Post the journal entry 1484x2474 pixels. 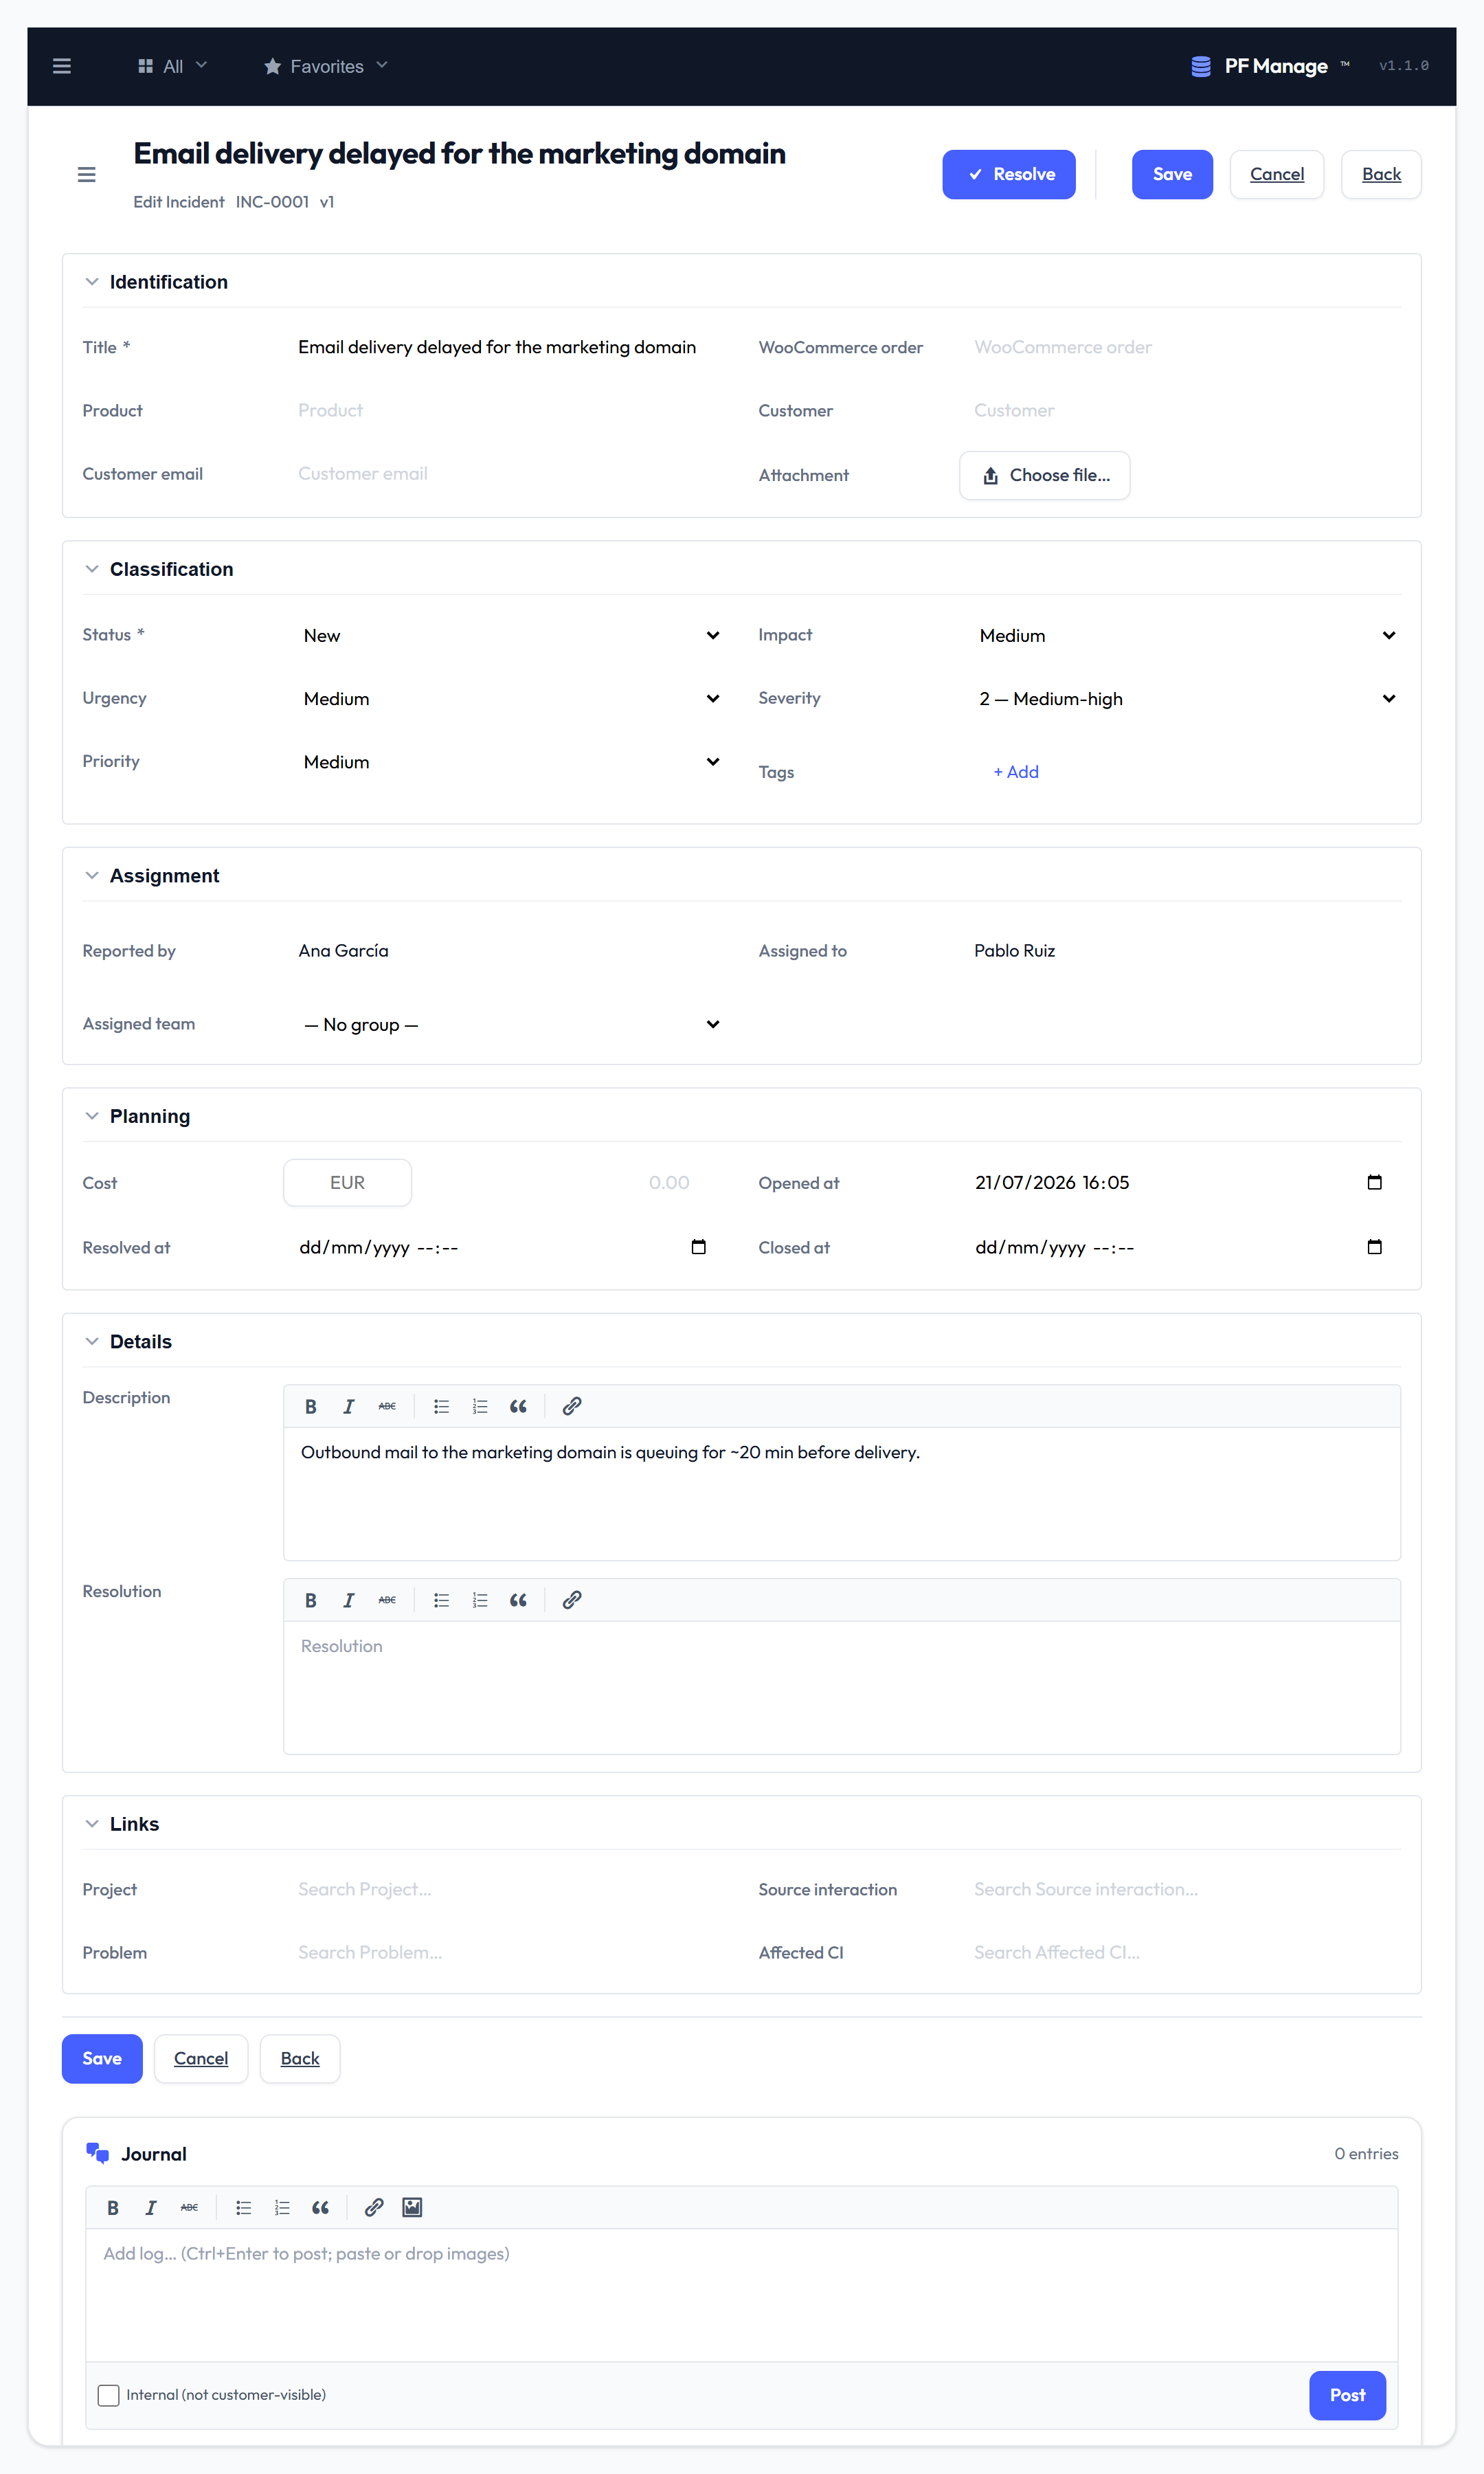[x=1347, y=2394]
